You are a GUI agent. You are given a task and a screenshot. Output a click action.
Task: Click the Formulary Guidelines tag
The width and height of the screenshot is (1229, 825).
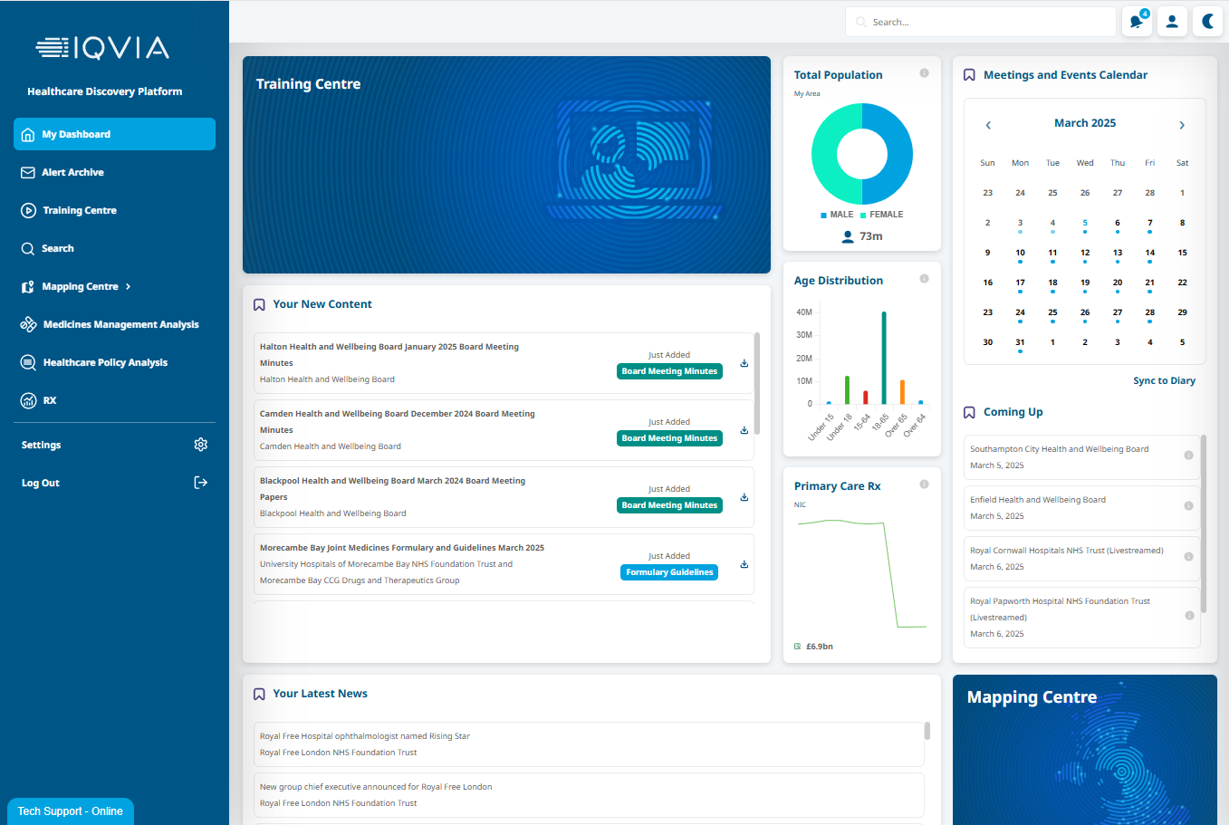click(669, 572)
